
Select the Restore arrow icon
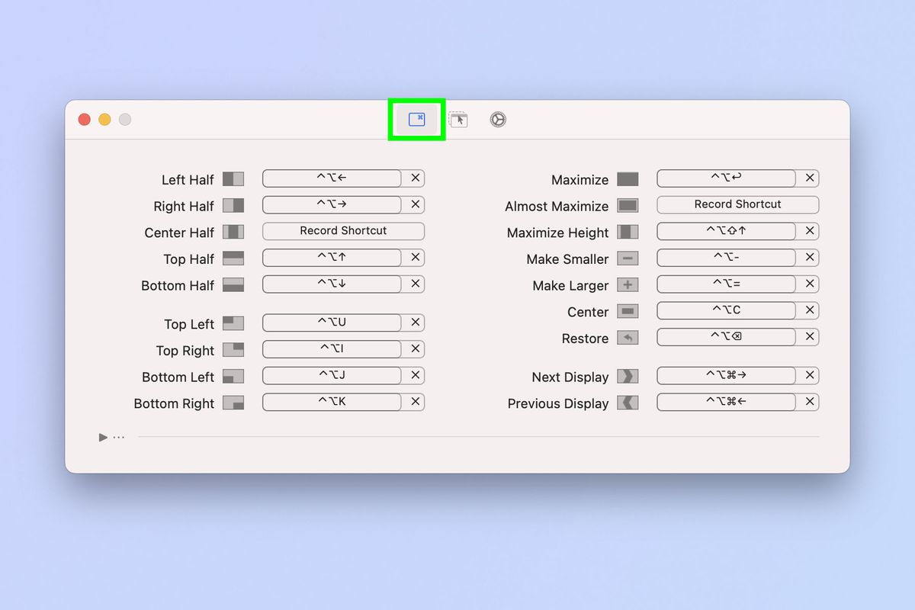628,338
